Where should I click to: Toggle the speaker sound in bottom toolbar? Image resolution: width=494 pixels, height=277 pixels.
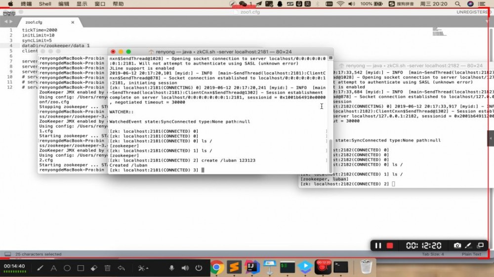(x=185, y=268)
